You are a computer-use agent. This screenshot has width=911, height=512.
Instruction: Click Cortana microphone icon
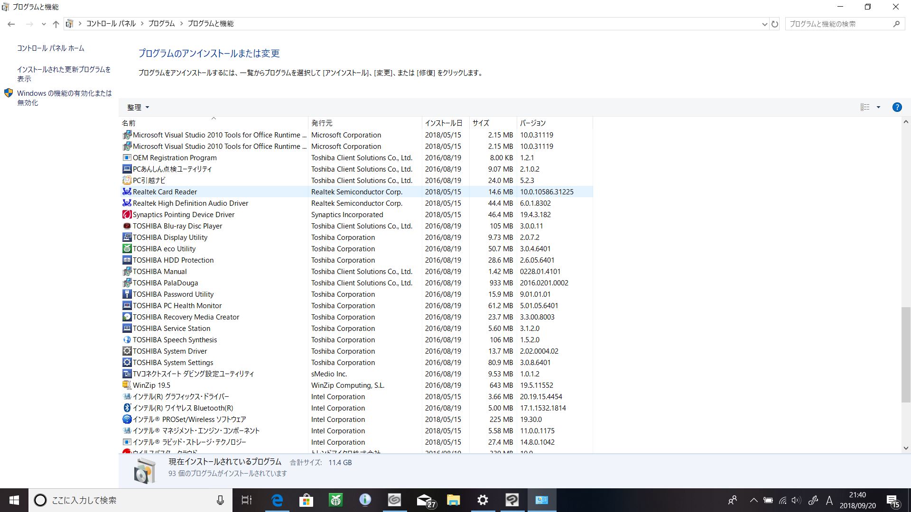pos(220,500)
